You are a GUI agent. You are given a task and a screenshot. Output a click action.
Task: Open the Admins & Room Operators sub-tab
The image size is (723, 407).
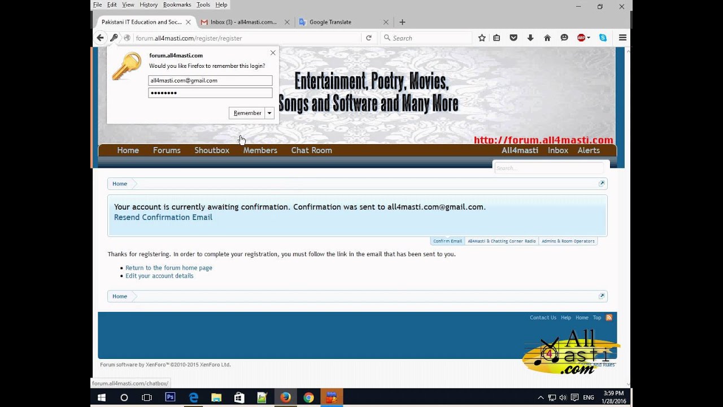click(x=568, y=241)
